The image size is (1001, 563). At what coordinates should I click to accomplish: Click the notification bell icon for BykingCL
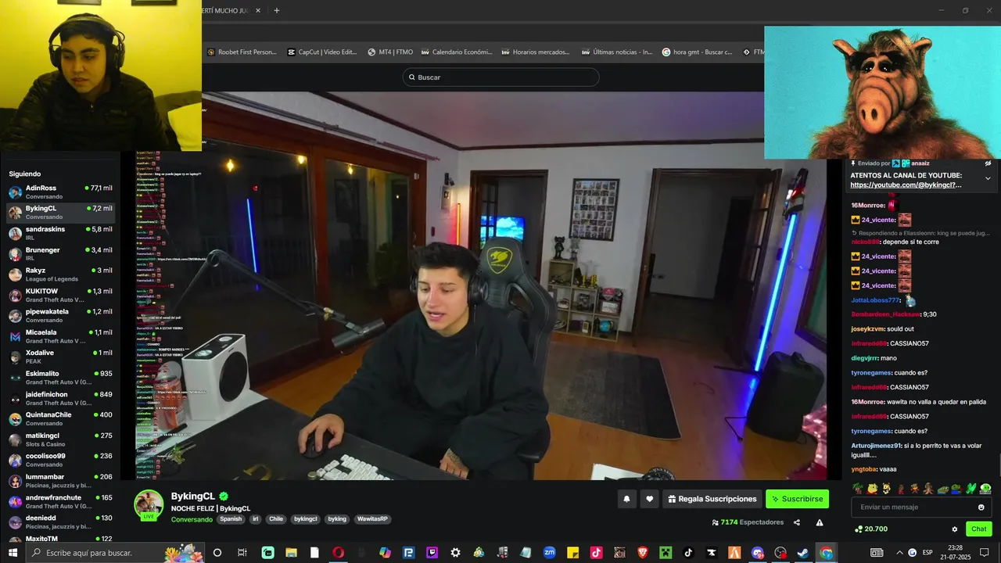tap(626, 499)
